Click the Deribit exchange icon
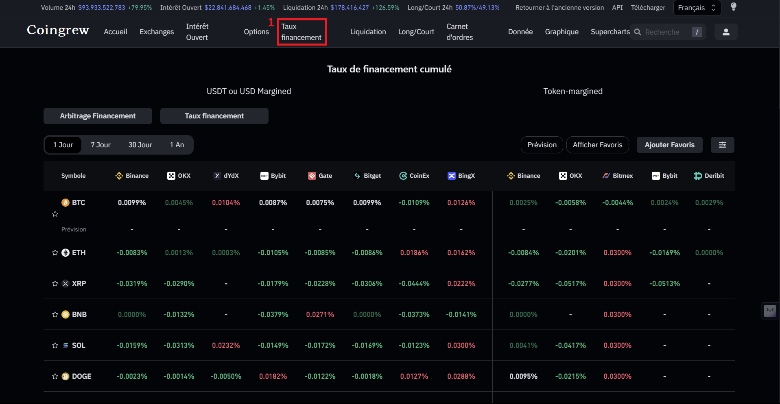The width and height of the screenshot is (780, 404). click(698, 176)
